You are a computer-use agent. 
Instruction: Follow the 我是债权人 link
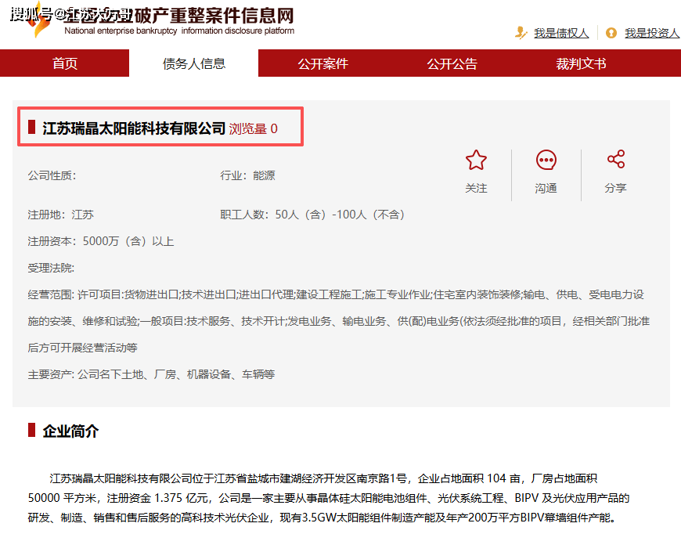pyautogui.click(x=561, y=33)
